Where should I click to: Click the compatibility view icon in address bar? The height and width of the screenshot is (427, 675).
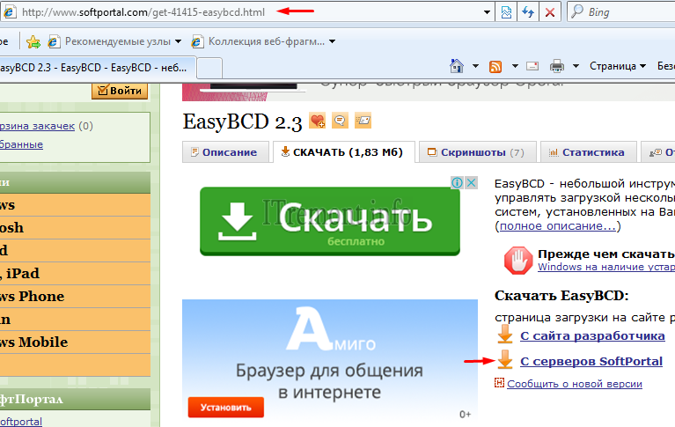pos(506,12)
